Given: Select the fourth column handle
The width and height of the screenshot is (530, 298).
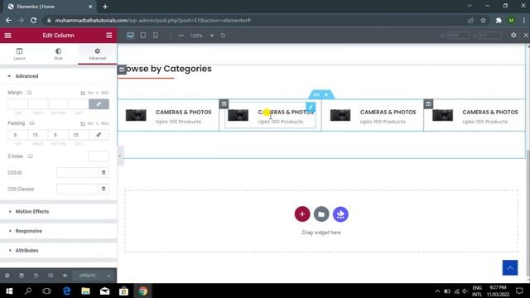Looking at the screenshot, I should coord(428,103).
